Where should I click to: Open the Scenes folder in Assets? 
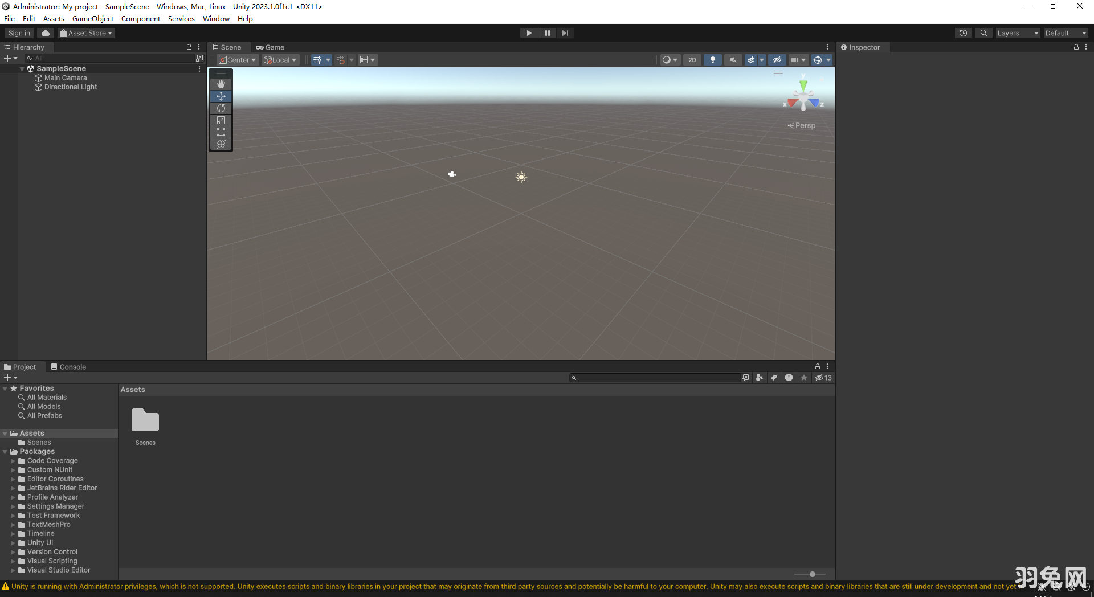145,420
